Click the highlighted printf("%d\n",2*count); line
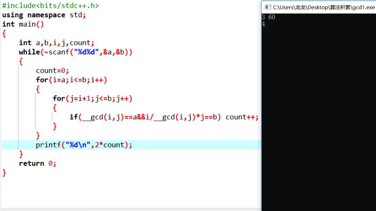The image size is (376, 211). pyautogui.click(x=132, y=145)
